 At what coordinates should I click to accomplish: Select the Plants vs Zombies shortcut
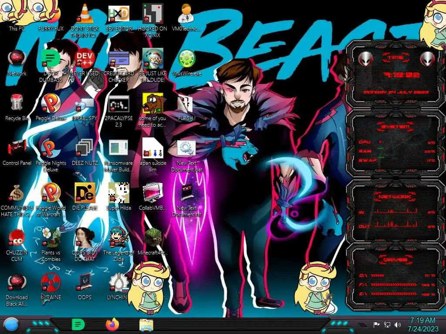(x=51, y=245)
